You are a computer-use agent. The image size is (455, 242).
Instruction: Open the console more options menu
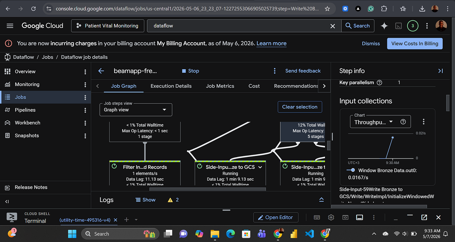[x=427, y=26]
